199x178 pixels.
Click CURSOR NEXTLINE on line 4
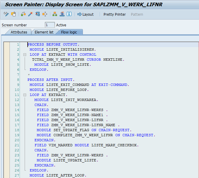[105, 60]
